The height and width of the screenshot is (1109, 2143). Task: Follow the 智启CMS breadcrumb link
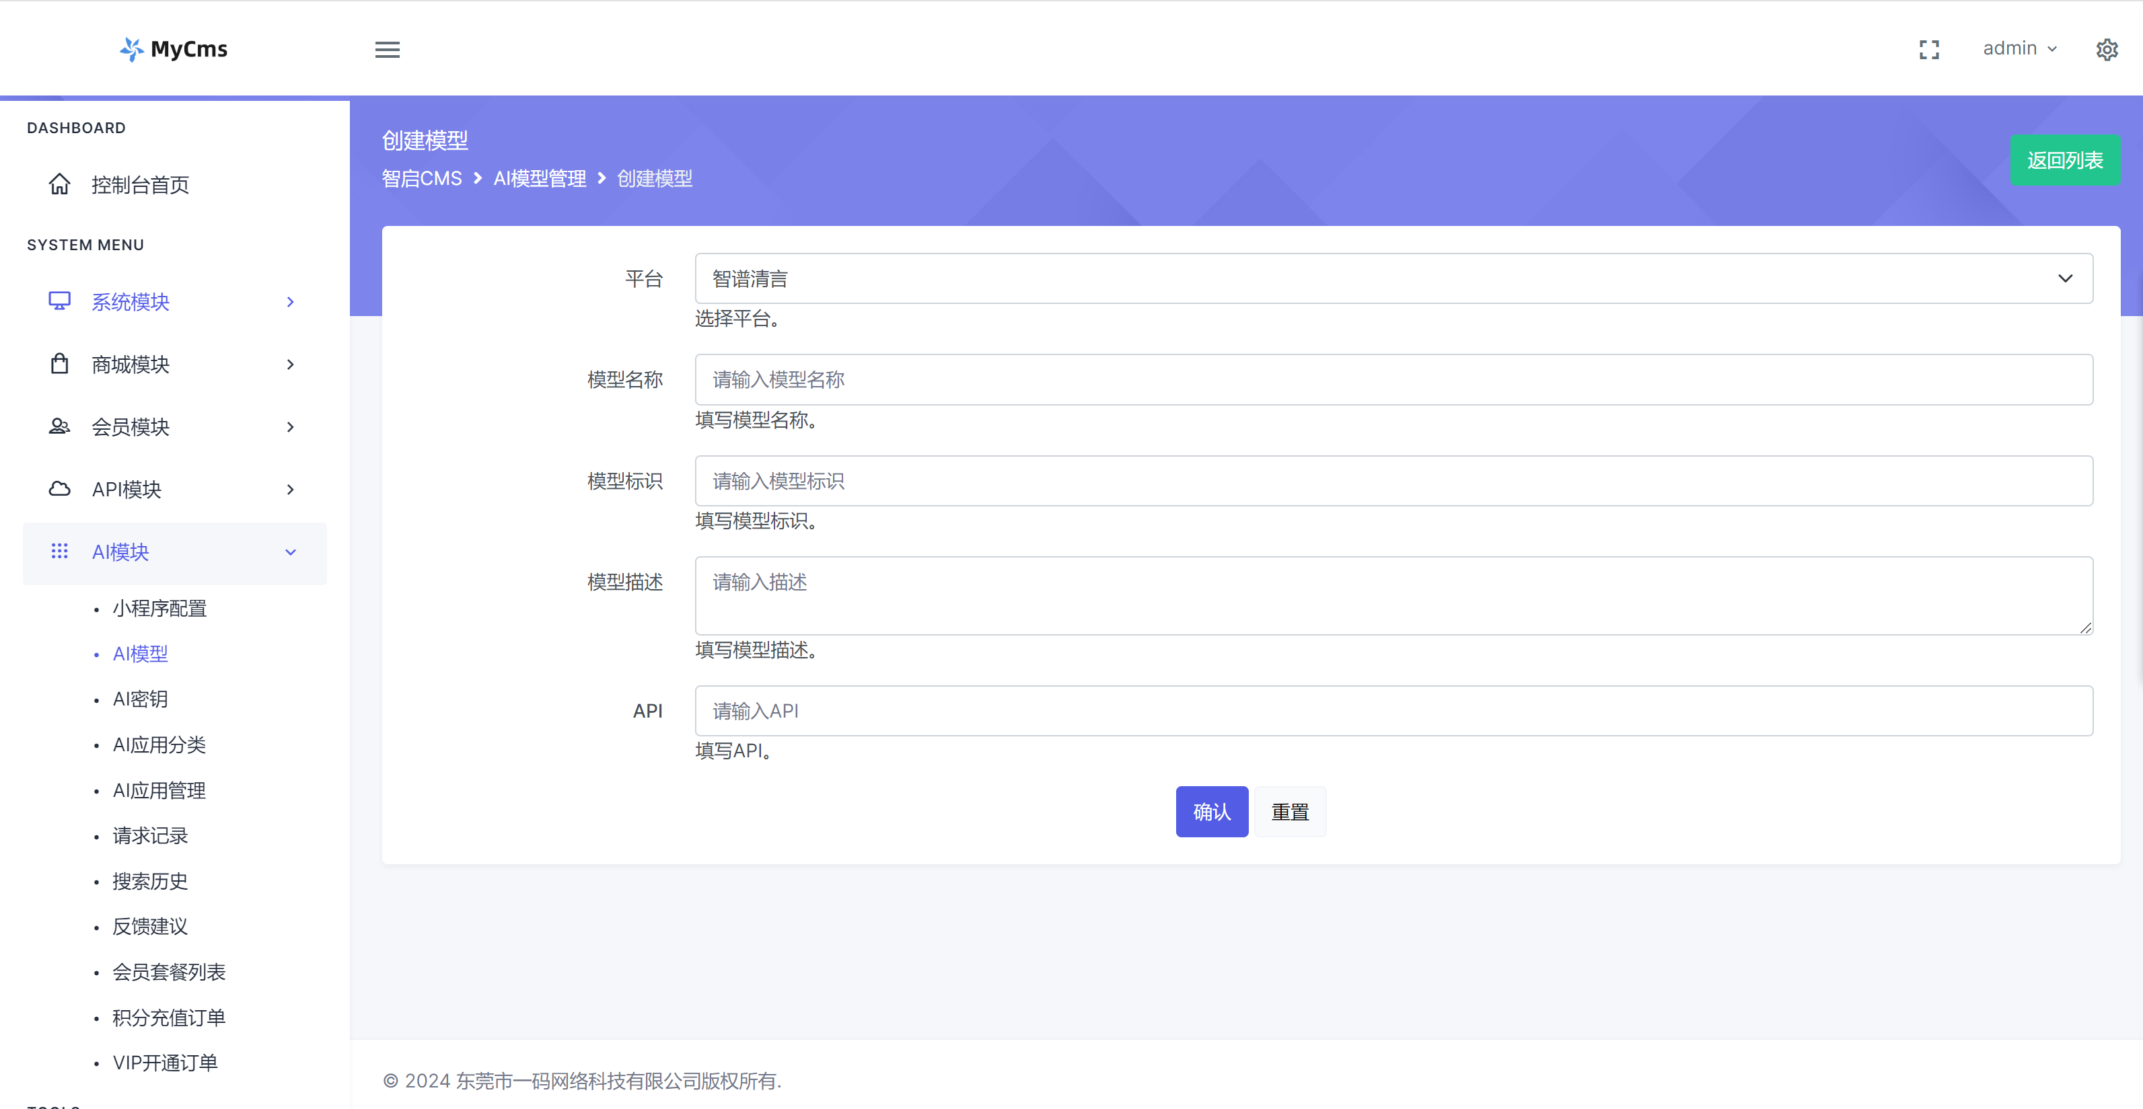422,179
